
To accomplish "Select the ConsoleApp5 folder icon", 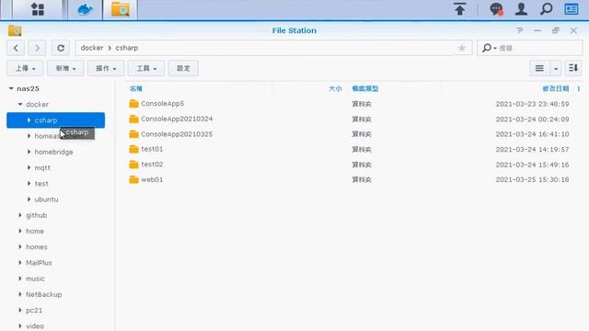I will click(133, 104).
